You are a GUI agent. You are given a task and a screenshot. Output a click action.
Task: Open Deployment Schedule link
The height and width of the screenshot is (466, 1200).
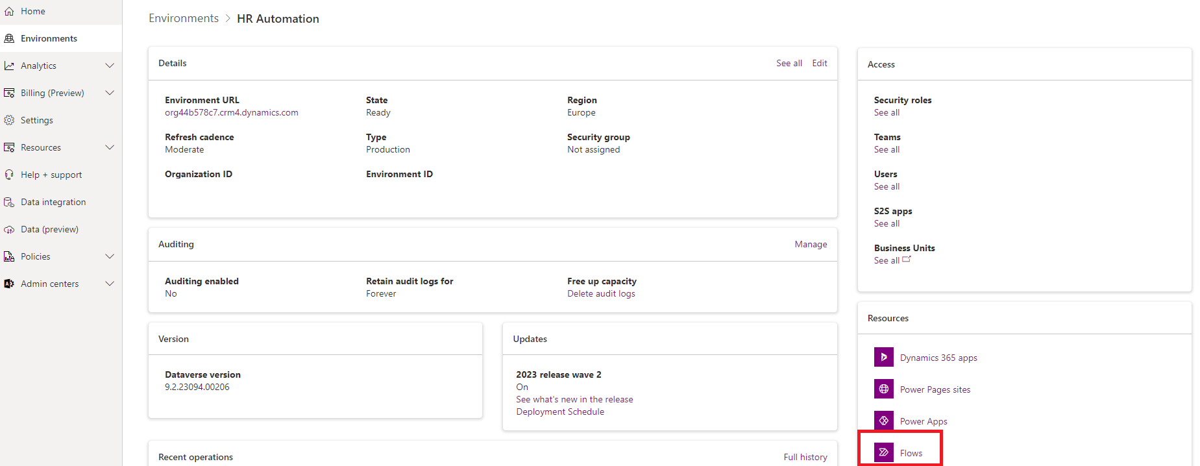pyautogui.click(x=560, y=411)
